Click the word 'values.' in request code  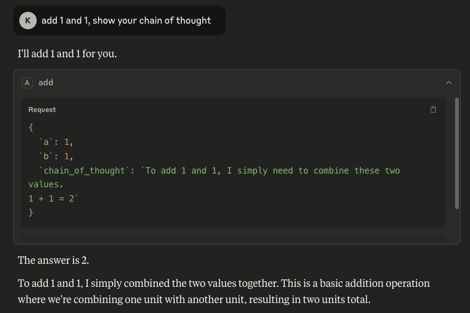tap(46, 185)
